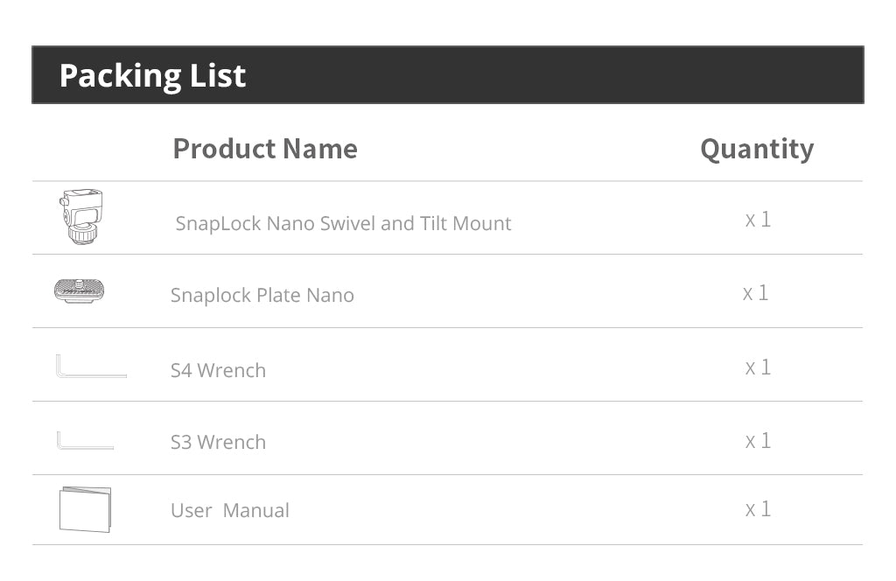Click the Snaplock Plate Nano label
This screenshot has width=896, height=581.
click(262, 295)
